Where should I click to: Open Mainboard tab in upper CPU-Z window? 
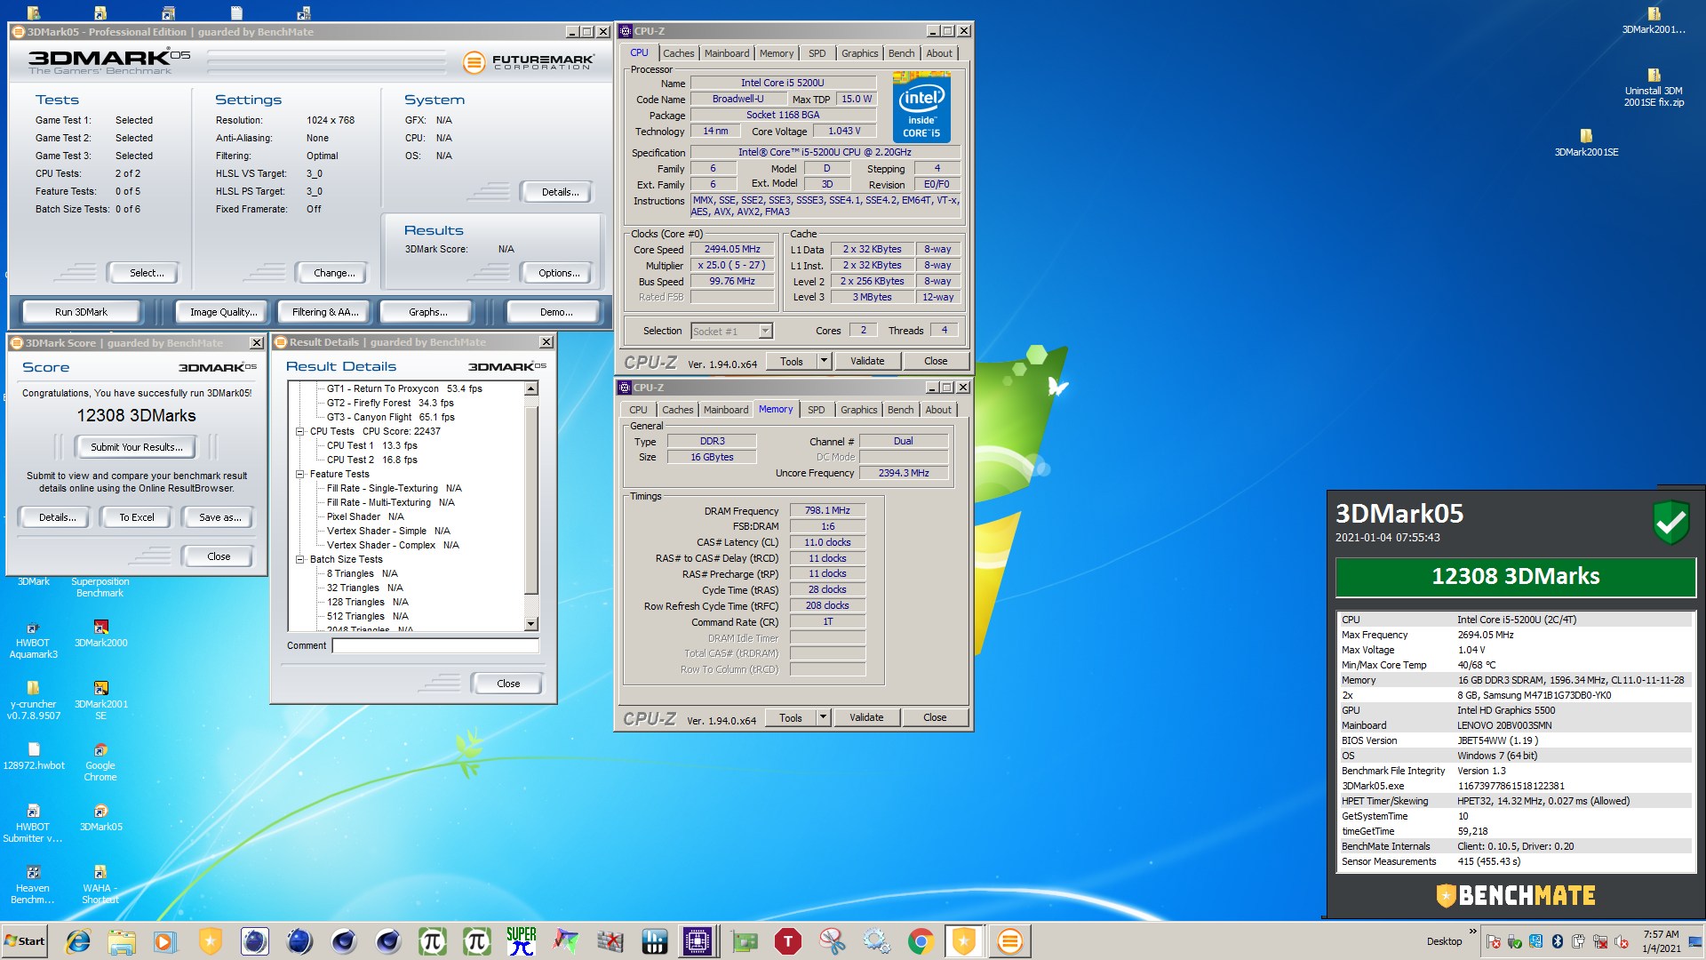click(x=727, y=53)
